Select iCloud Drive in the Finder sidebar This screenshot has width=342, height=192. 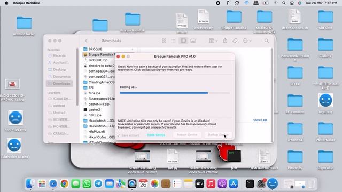point(59,99)
